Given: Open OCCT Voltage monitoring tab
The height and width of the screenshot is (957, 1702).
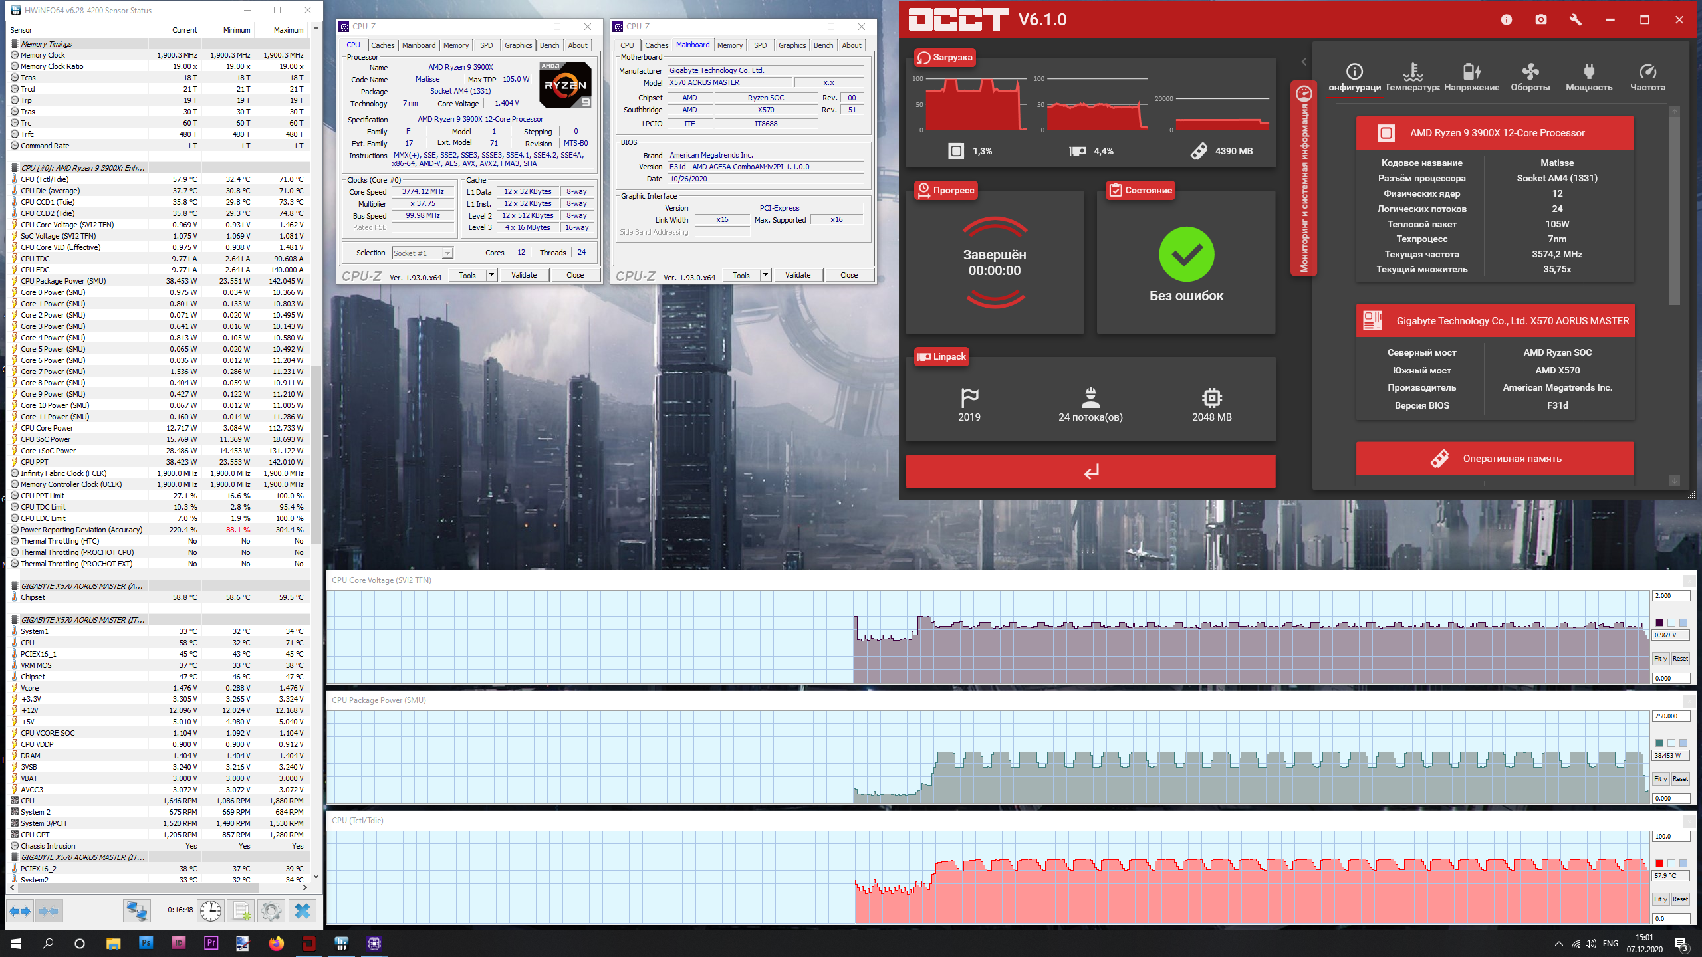Looking at the screenshot, I should [x=1471, y=77].
